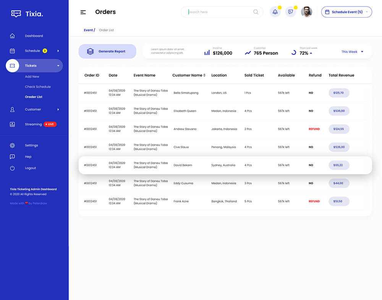
Task: Click the Settings gear icon in sidebar
Action: (12, 145)
